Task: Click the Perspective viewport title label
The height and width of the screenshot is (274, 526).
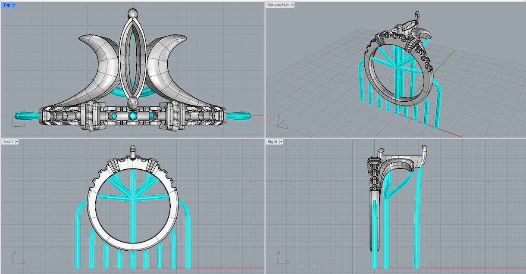Action: point(278,5)
